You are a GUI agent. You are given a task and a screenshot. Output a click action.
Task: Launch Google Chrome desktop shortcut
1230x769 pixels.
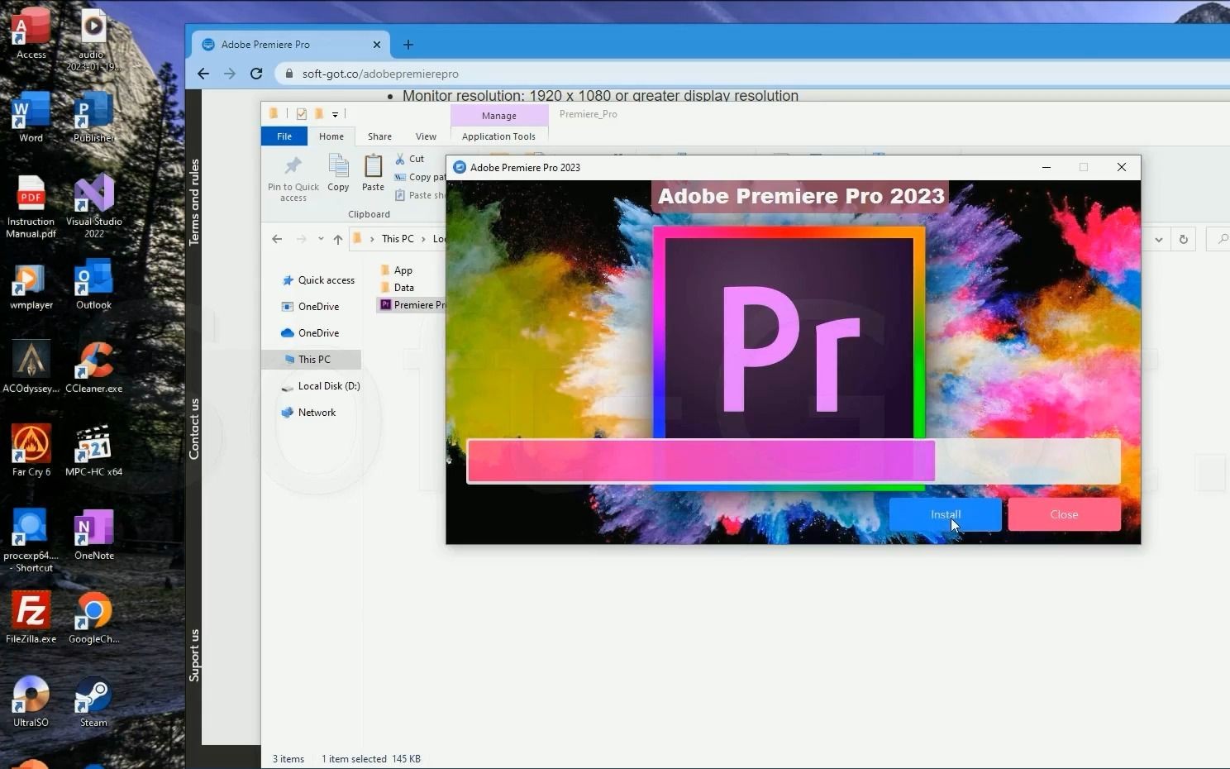93,618
